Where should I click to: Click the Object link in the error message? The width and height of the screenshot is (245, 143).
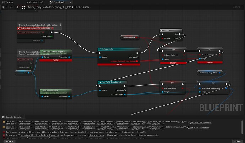pyautogui.click(x=32, y=132)
